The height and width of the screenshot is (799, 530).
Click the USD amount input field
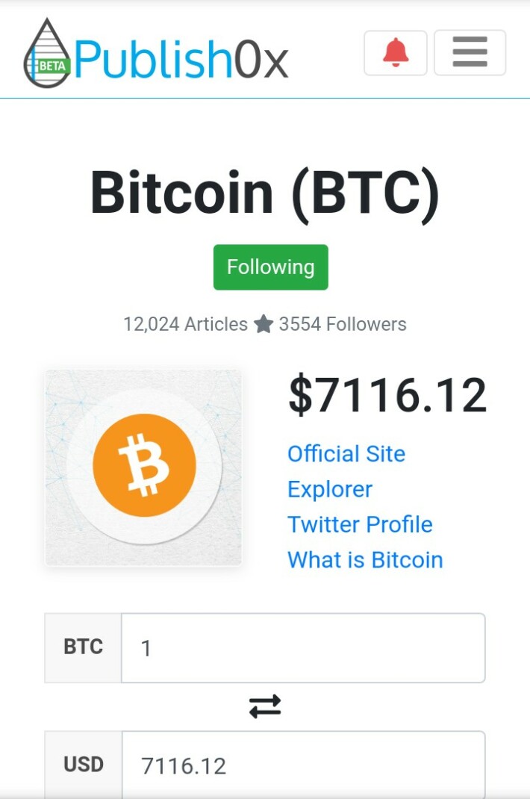pos(303,765)
